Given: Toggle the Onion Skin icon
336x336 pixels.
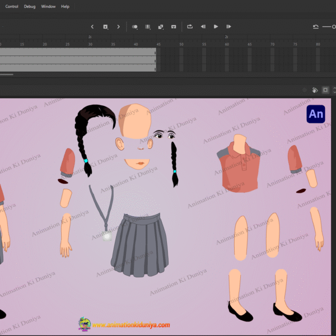Looking at the screenshot, I should 135,26.
